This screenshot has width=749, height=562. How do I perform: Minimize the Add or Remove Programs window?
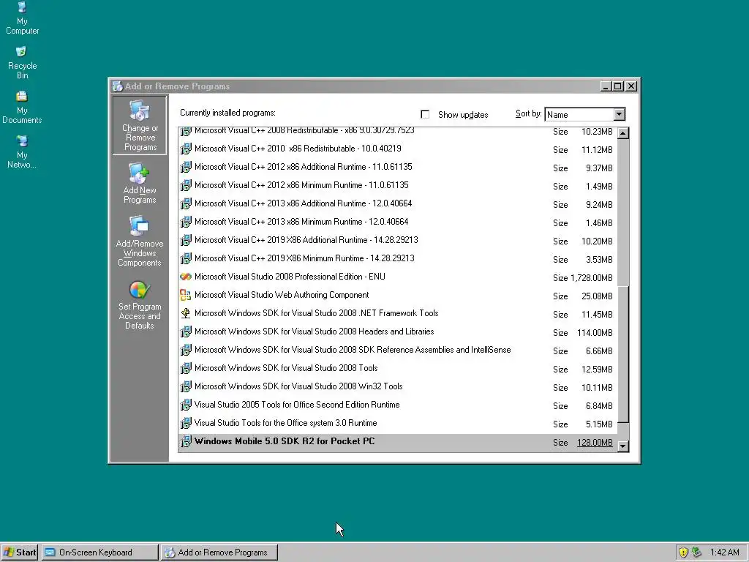(x=606, y=86)
